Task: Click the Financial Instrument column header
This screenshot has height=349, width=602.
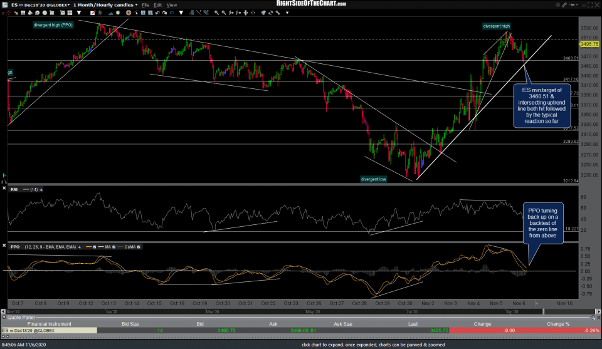Action: [49, 324]
